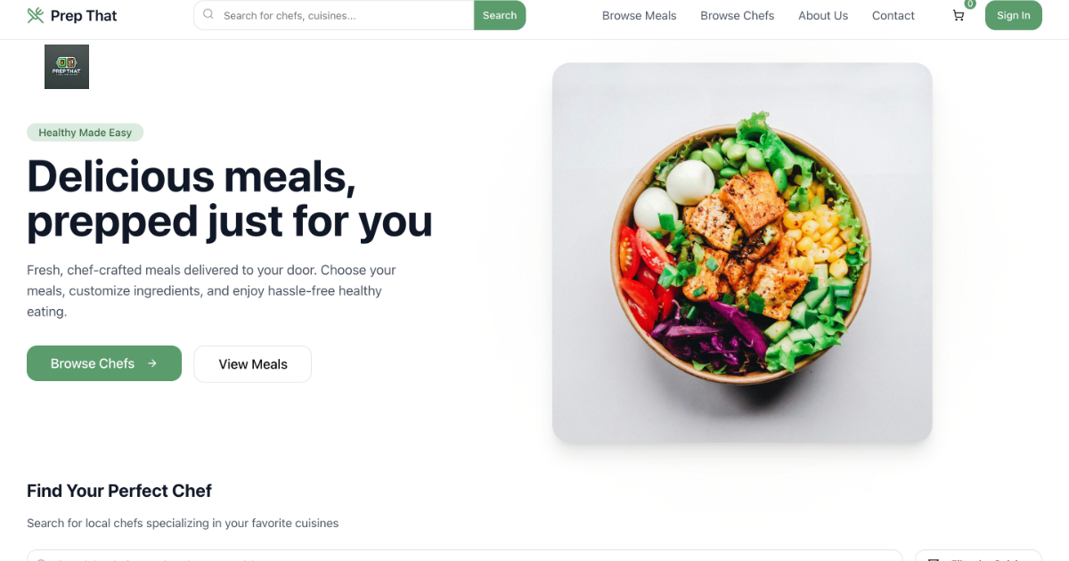The width and height of the screenshot is (1069, 561).
Task: Open Browse Meals in the navigation
Action: click(639, 15)
